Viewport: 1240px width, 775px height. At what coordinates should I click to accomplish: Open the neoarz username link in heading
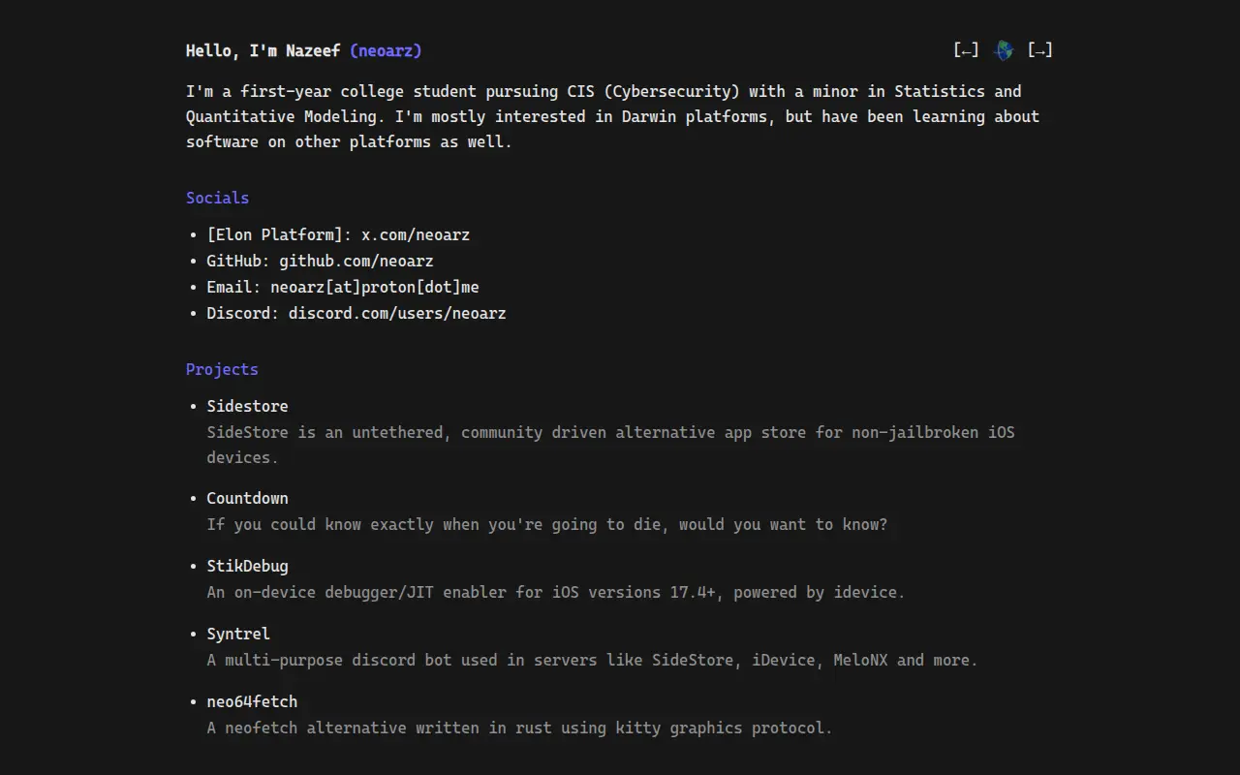point(386,50)
